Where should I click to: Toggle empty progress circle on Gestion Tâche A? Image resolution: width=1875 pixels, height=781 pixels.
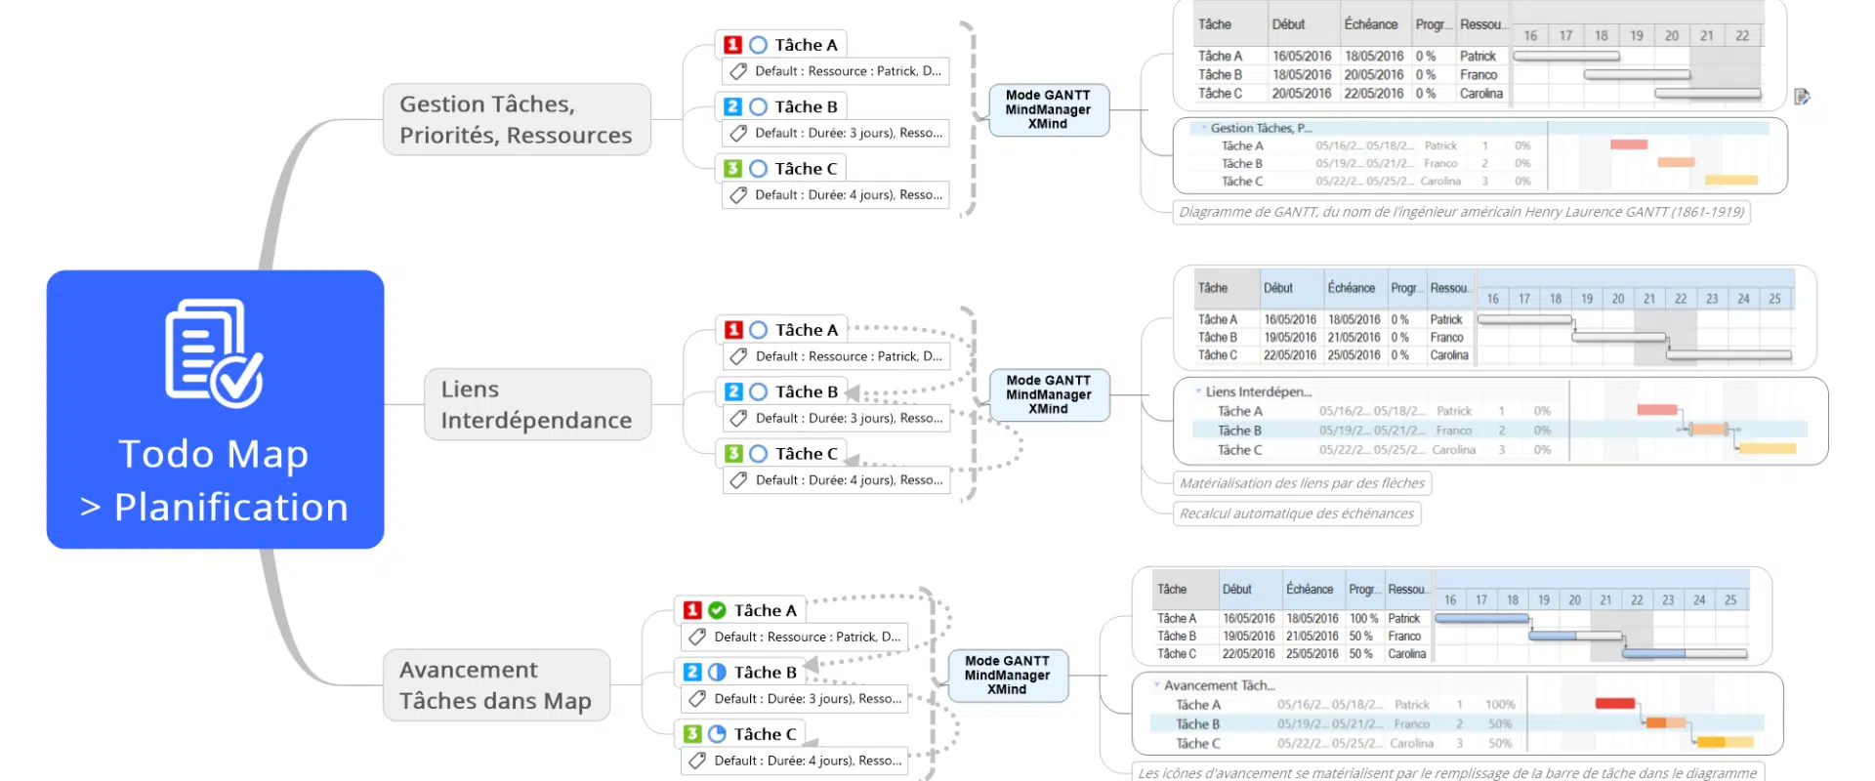point(758,45)
